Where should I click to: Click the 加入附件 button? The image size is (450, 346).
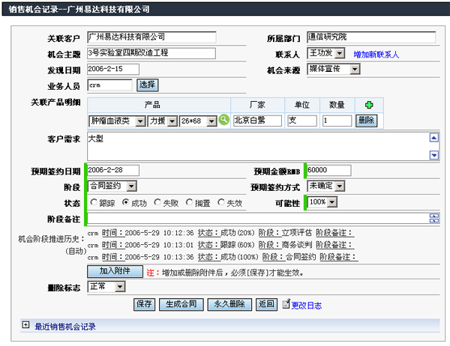click(x=115, y=271)
